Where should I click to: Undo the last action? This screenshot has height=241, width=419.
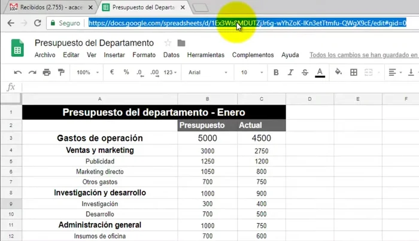(17, 72)
